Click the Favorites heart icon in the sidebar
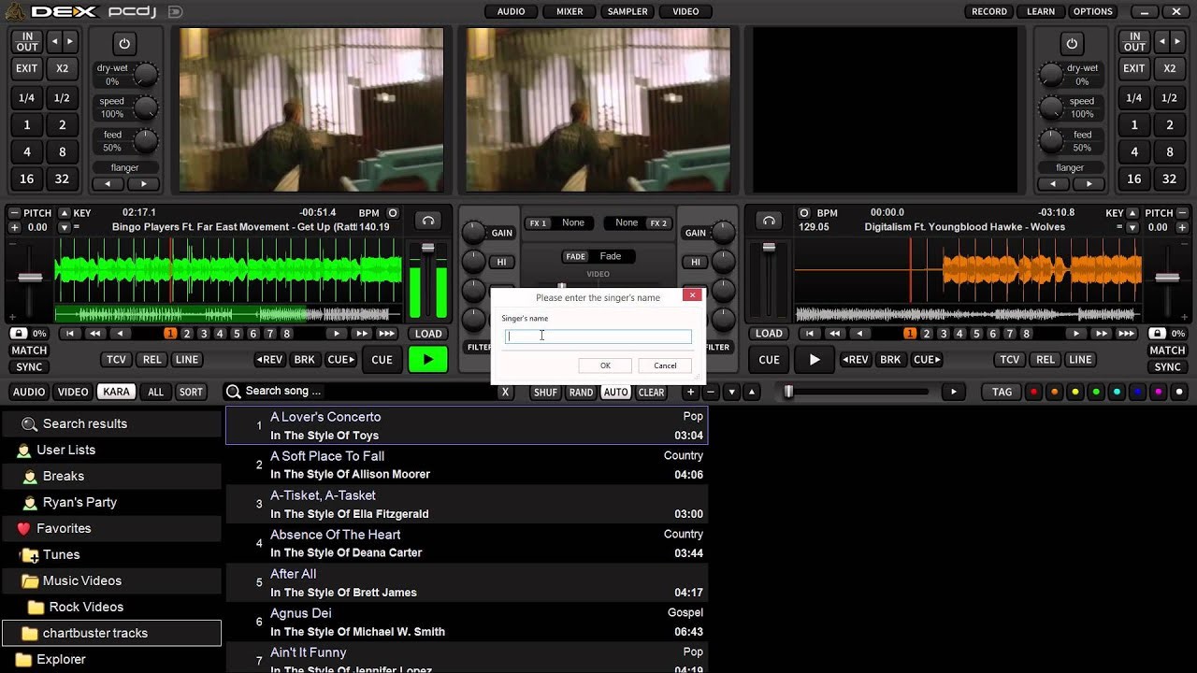Viewport: 1197px width, 673px height. click(x=22, y=528)
